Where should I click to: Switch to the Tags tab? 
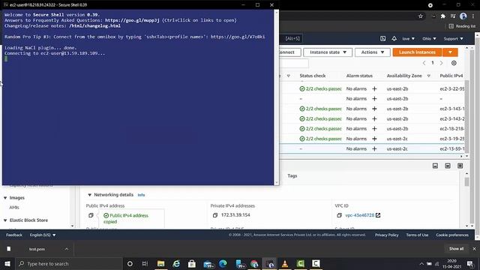(292, 175)
